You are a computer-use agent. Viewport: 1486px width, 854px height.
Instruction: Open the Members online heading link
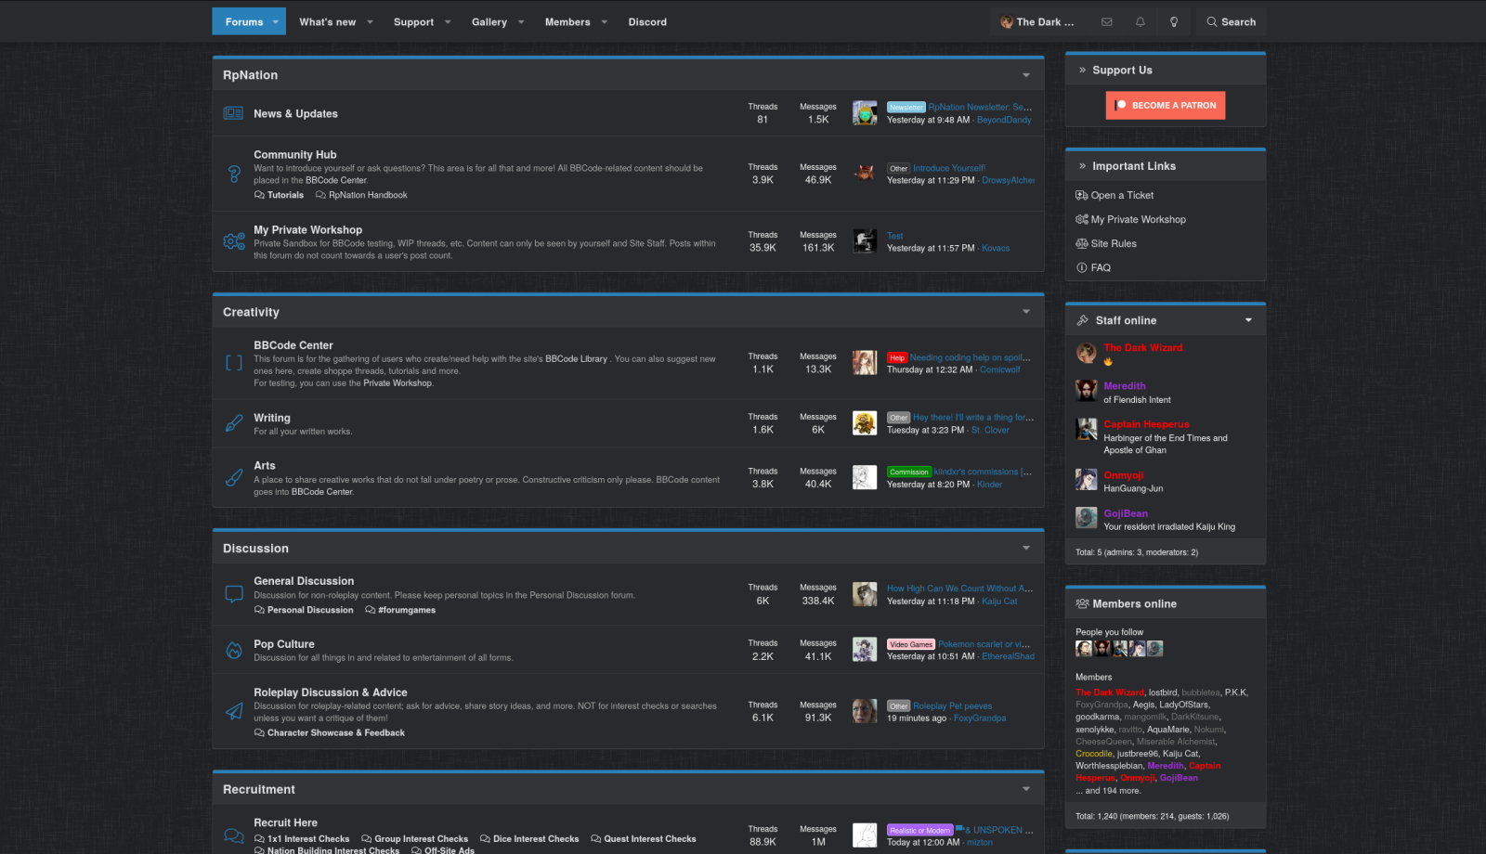(x=1134, y=603)
